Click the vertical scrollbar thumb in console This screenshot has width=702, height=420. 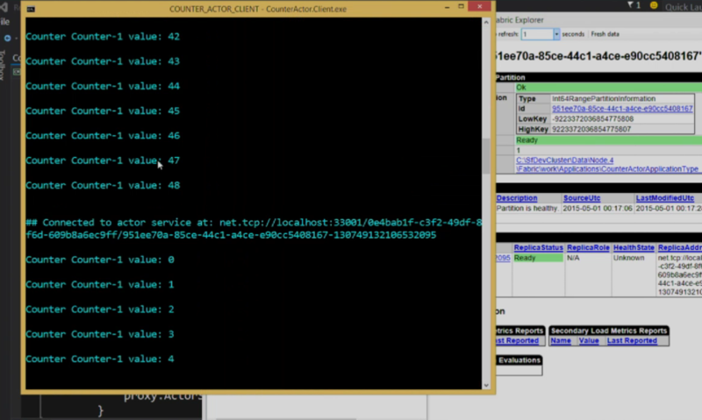(x=486, y=156)
